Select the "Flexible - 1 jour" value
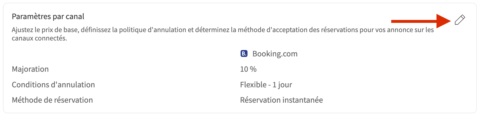 click(x=266, y=85)
